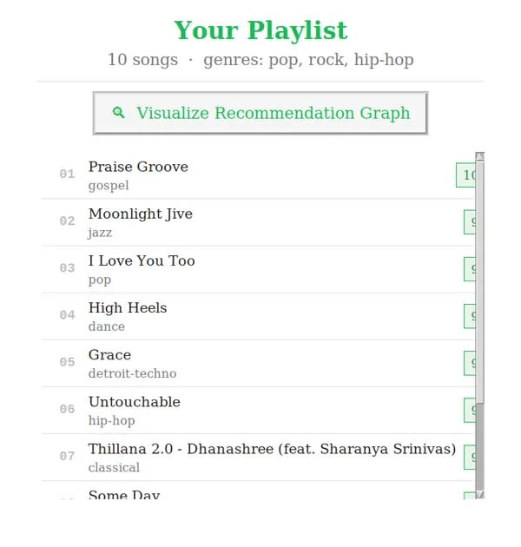Screen dimensions: 521x547
Task: Choose the High Heels dance track
Action: coord(259,316)
